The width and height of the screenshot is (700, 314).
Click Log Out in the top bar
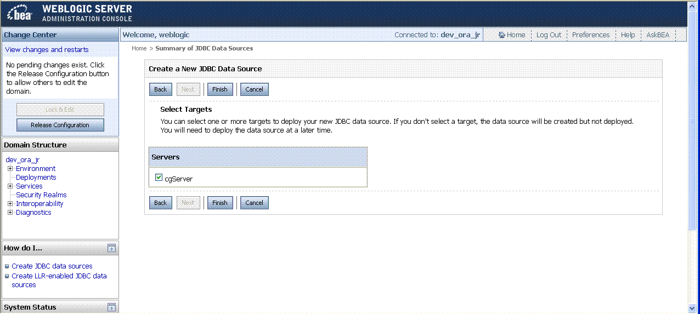[549, 35]
